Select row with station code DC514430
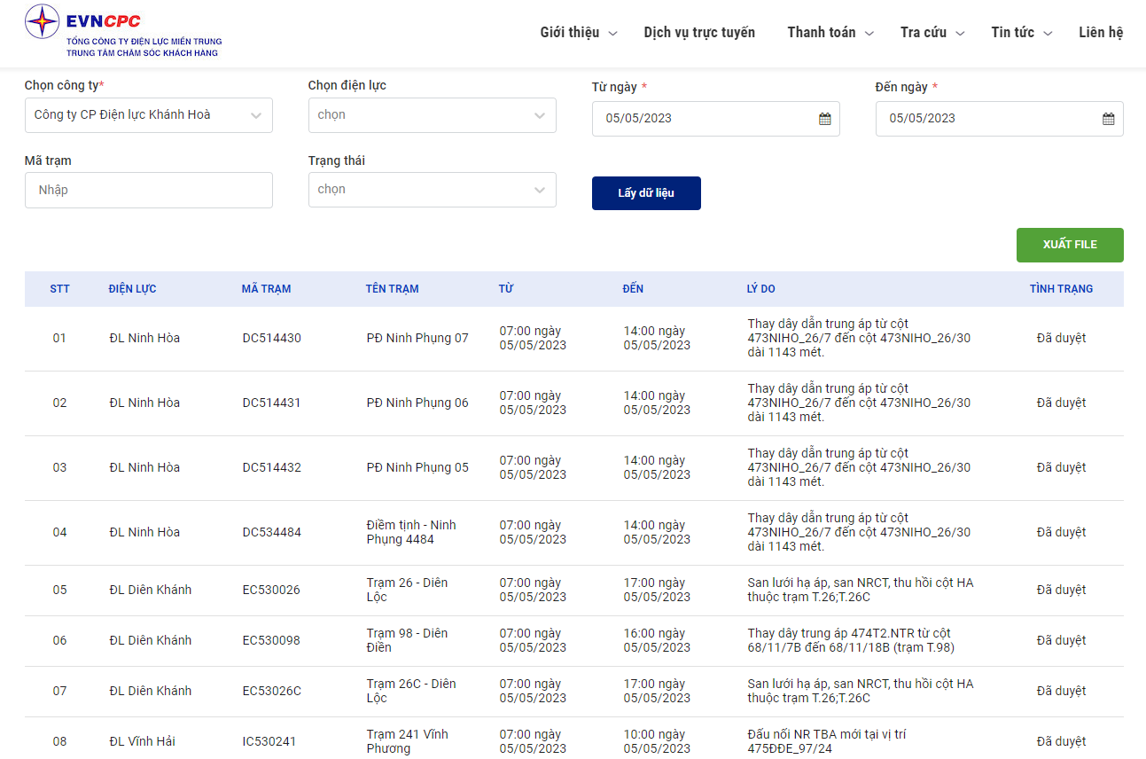Image resolution: width=1146 pixels, height=759 pixels. coord(271,339)
